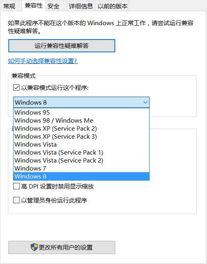
Task: Switch to the 常规 tab
Action: coord(10,6)
